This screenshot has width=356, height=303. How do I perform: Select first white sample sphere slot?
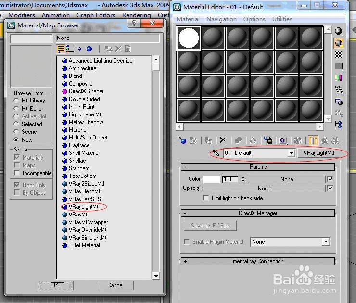189,38
